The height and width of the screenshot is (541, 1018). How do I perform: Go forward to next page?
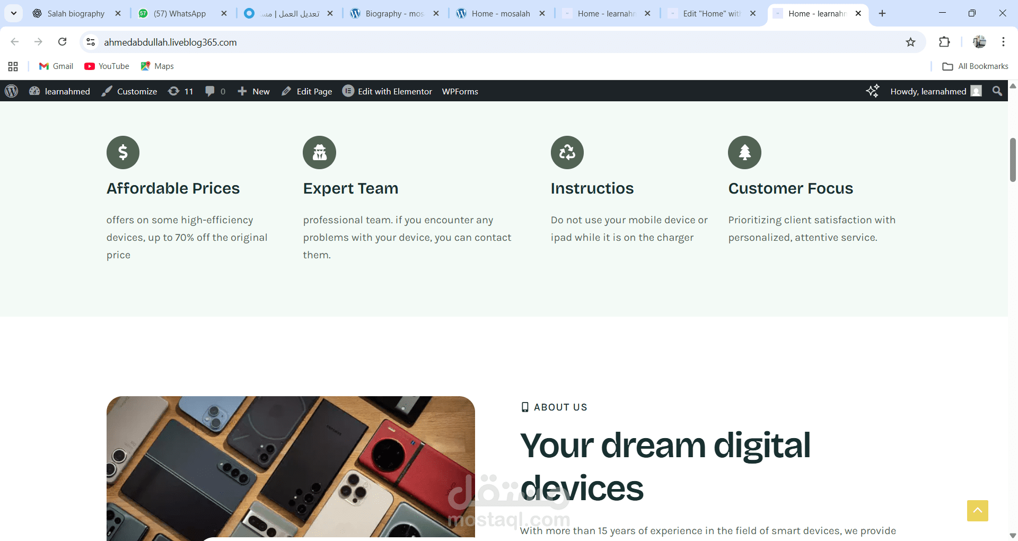click(38, 41)
